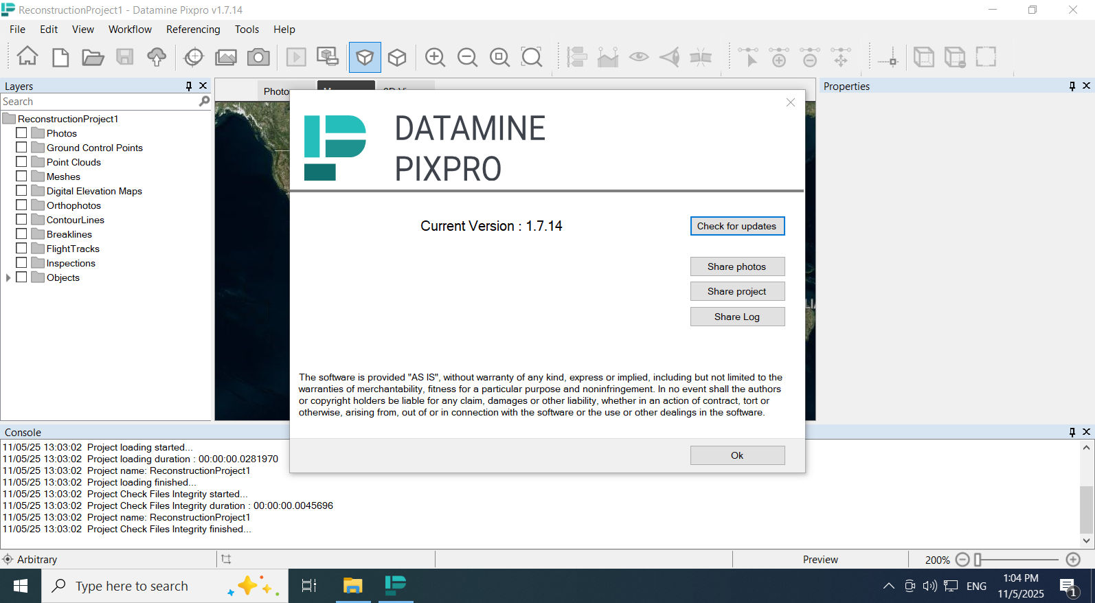The width and height of the screenshot is (1095, 603).
Task: Expand the Objects tree node
Action: (8, 277)
